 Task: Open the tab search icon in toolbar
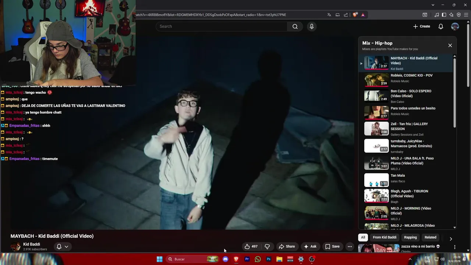pos(425,15)
